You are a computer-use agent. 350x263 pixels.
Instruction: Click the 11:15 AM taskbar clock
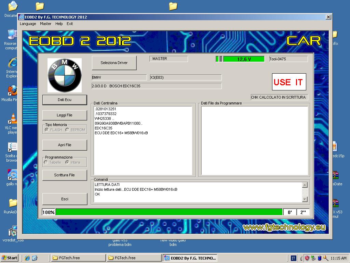pyautogui.click(x=338, y=258)
